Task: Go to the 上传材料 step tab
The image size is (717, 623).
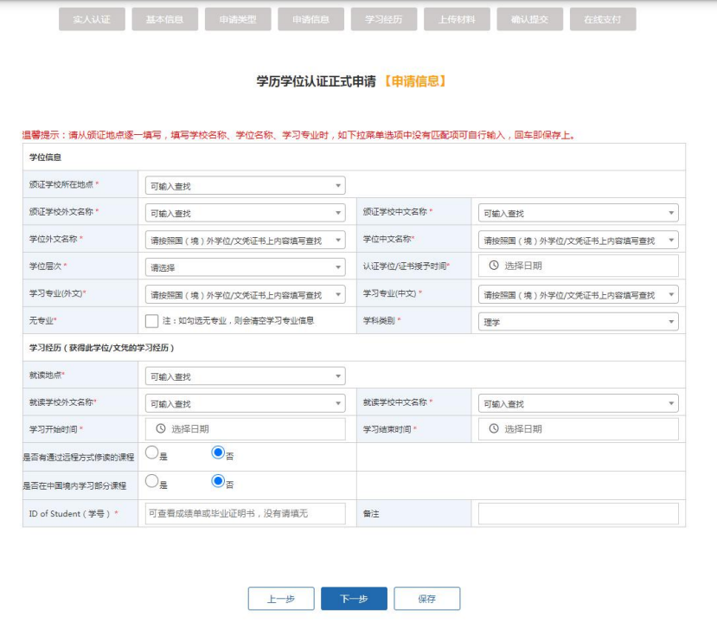Action: coord(457,19)
